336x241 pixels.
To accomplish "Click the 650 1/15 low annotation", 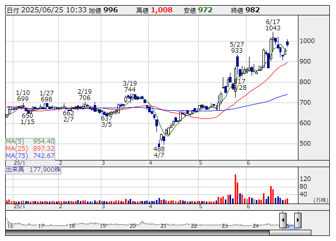I will (27, 119).
